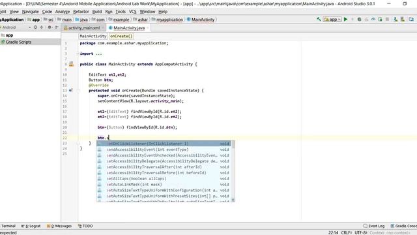Change CRLF line separator in status bar
Screen dimensions: 417x235
(347, 232)
